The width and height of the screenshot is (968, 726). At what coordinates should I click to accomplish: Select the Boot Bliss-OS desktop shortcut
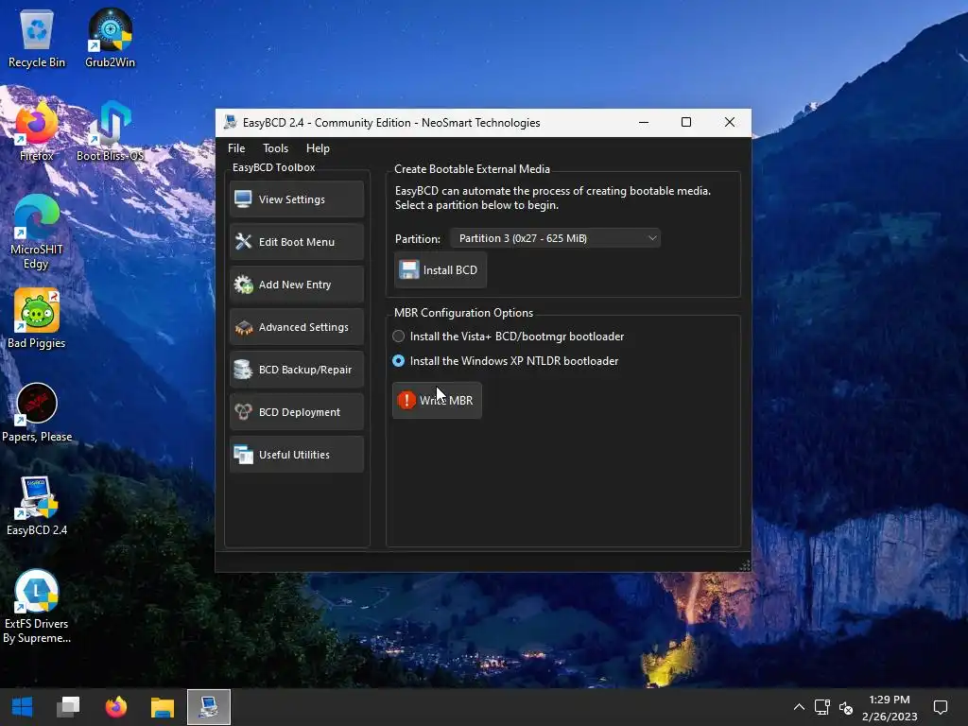(x=110, y=132)
